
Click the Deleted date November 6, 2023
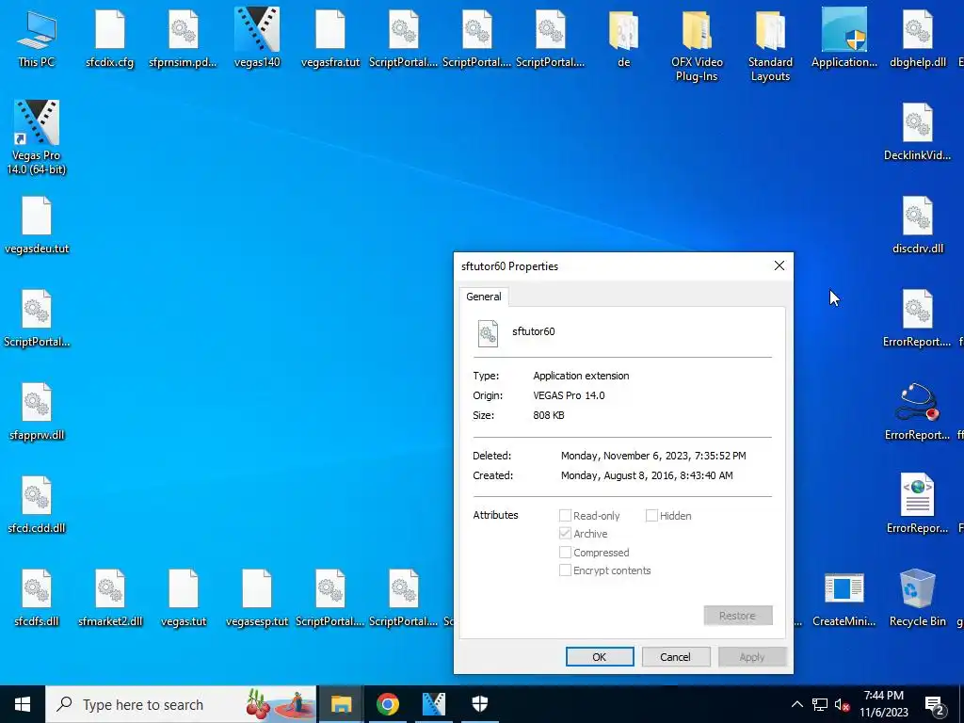tap(653, 456)
